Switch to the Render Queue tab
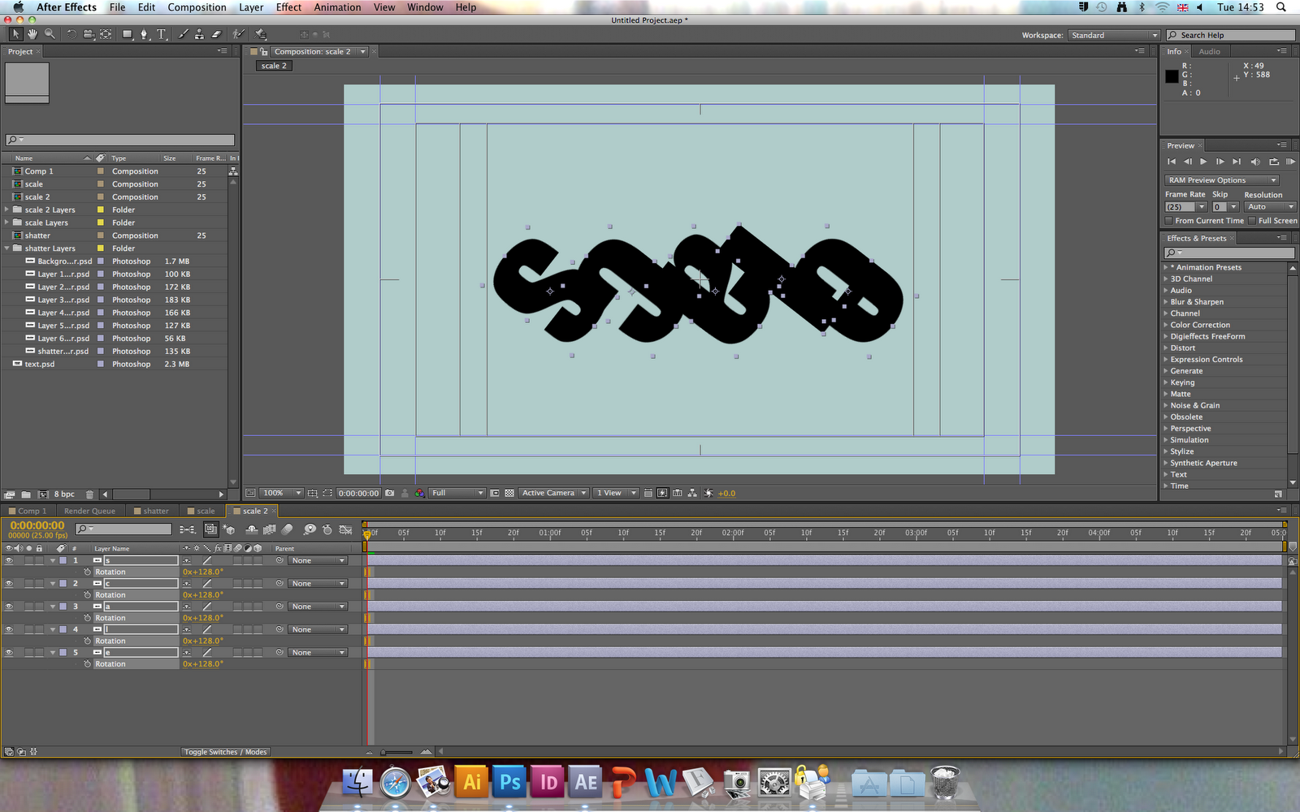The image size is (1300, 812). (x=89, y=511)
